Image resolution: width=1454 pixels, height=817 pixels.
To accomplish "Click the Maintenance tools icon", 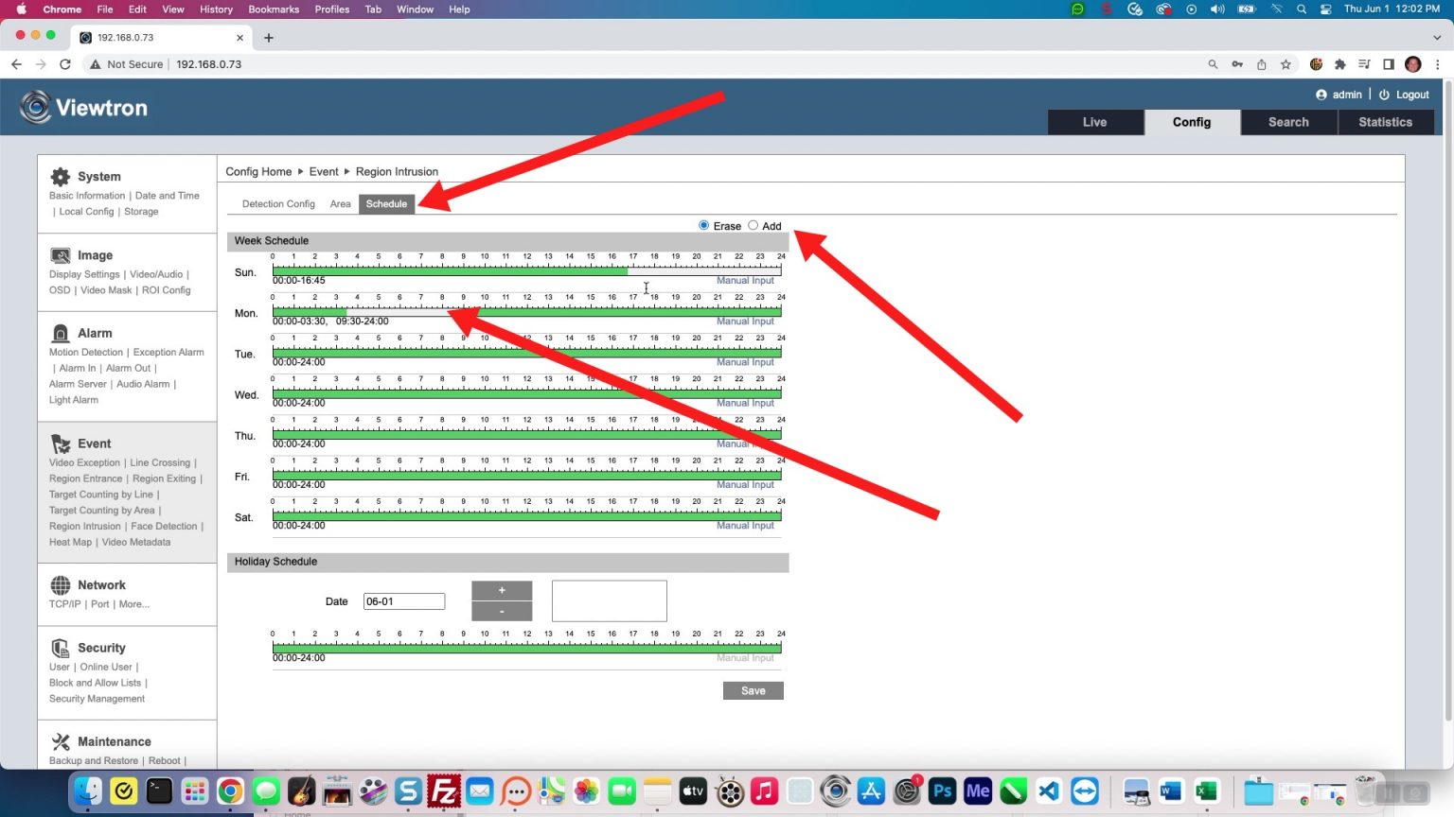I will (x=61, y=741).
